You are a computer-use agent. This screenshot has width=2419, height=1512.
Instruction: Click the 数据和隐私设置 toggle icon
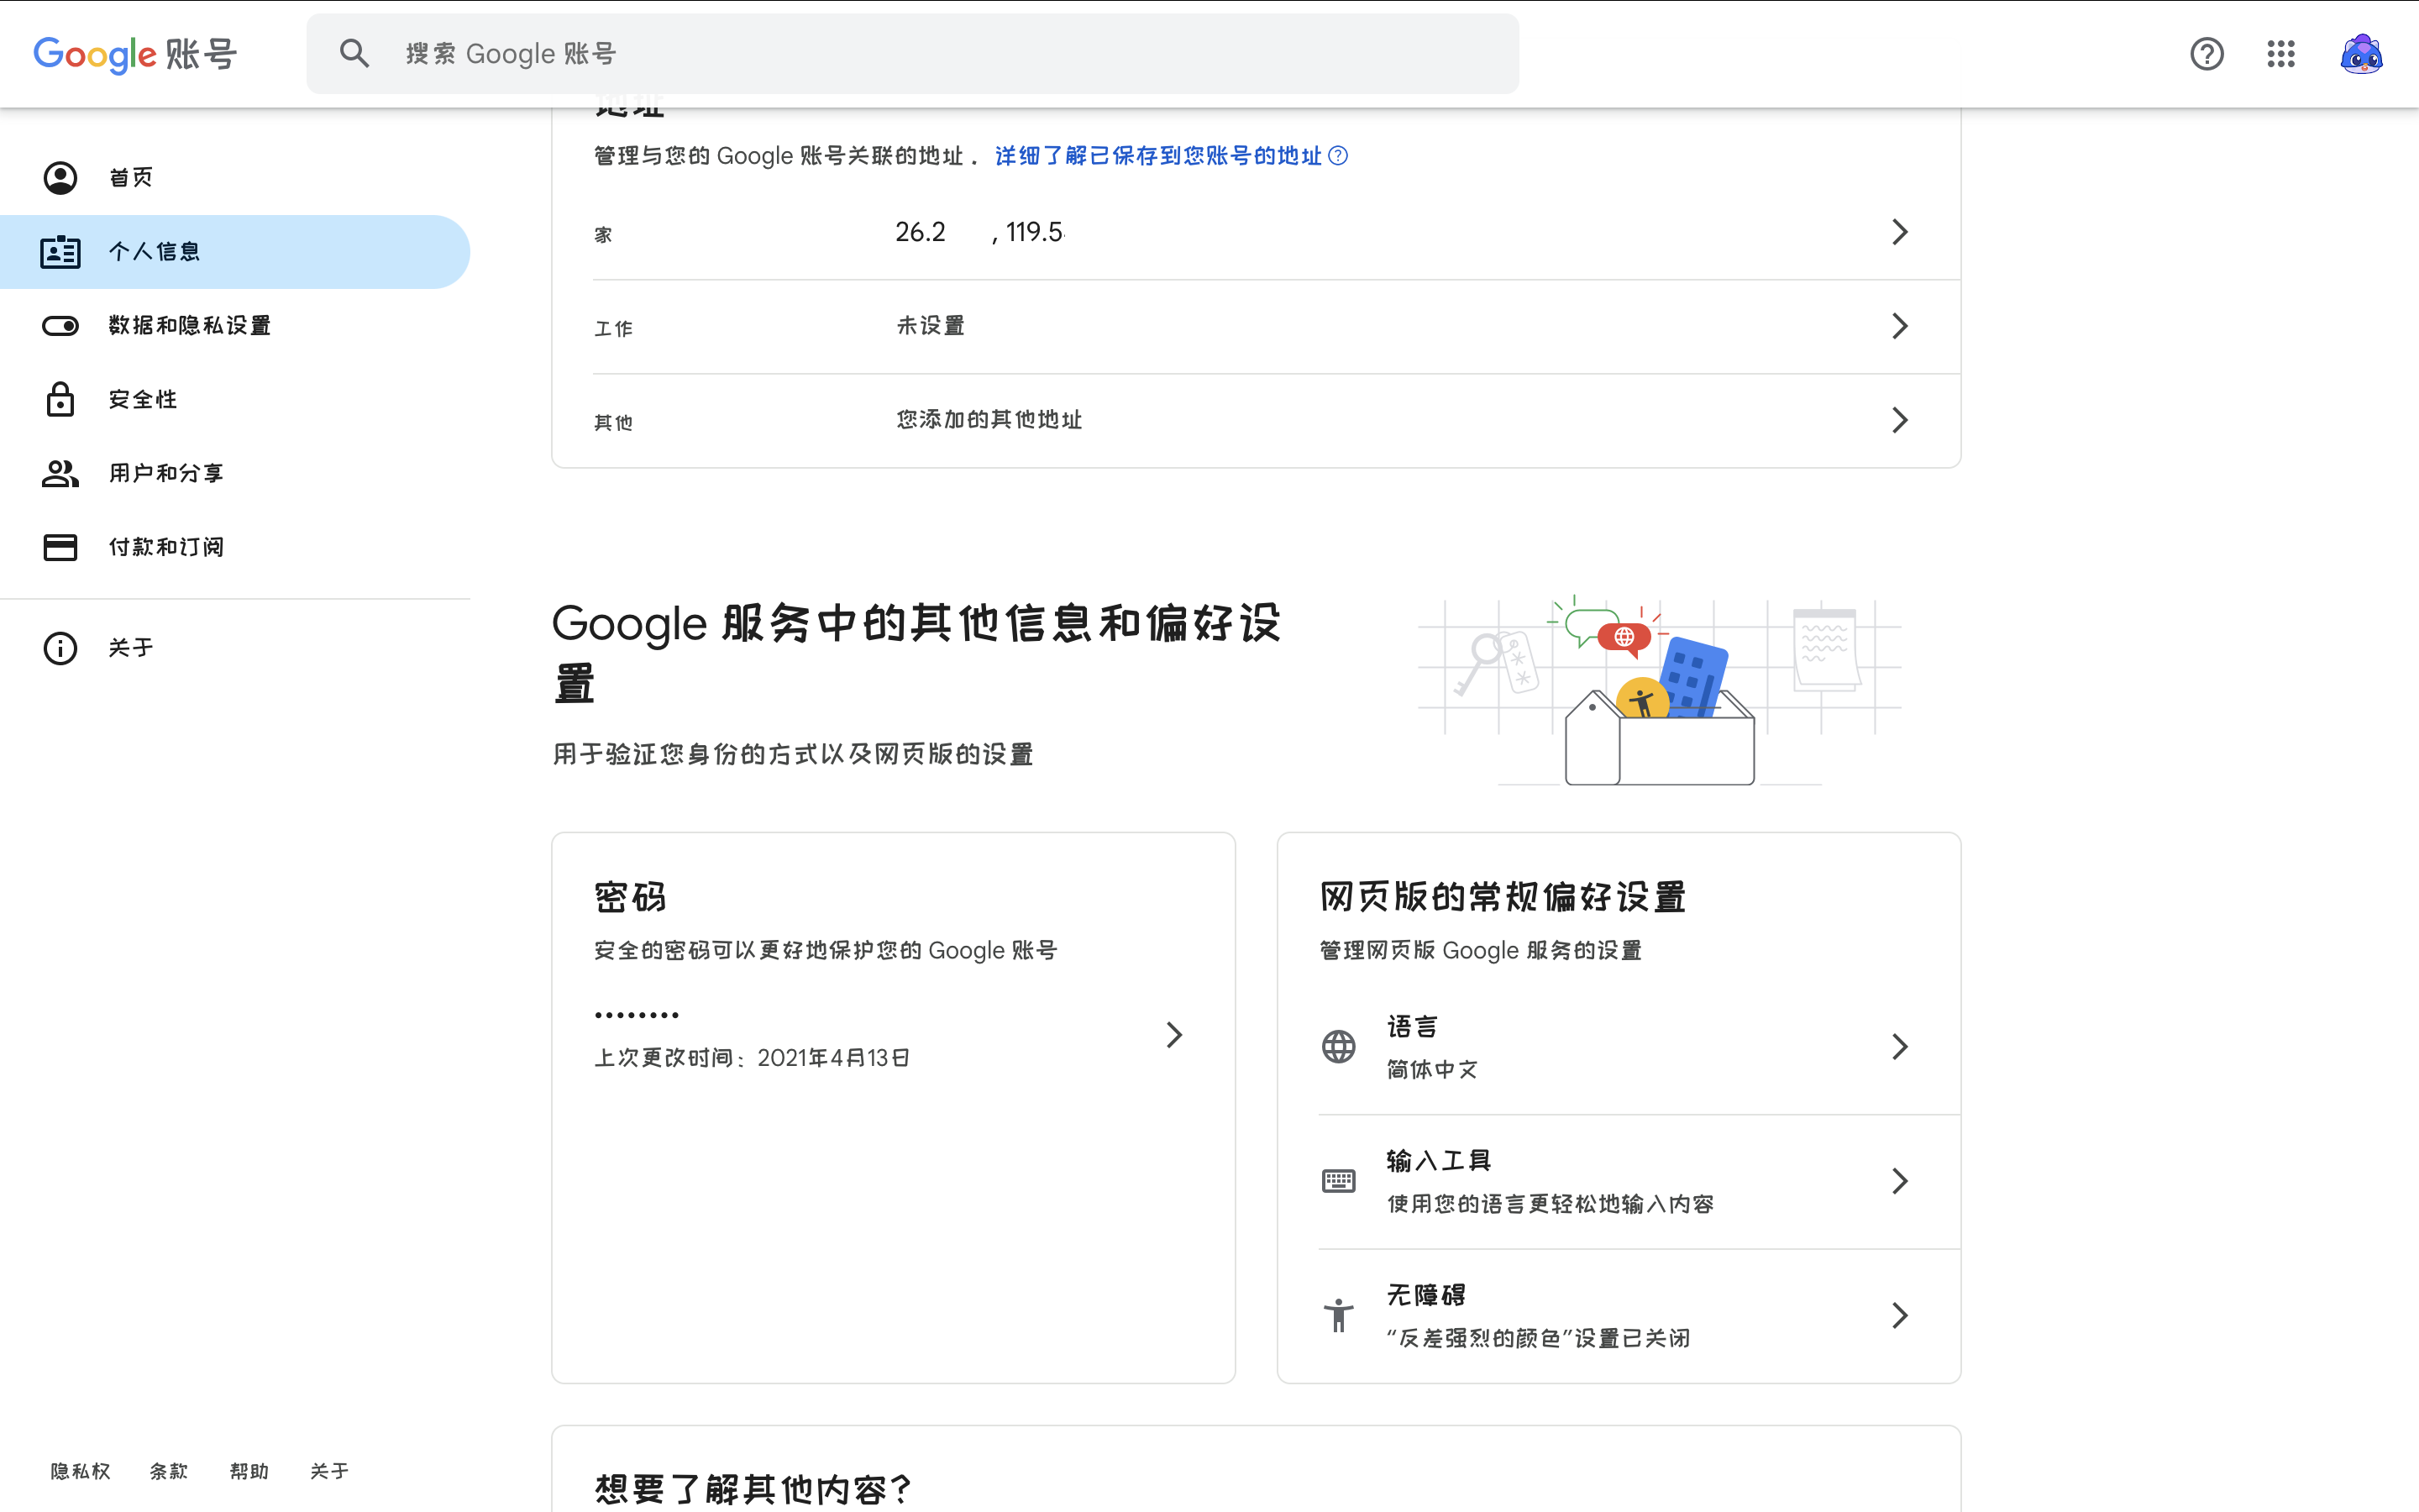[x=60, y=326]
